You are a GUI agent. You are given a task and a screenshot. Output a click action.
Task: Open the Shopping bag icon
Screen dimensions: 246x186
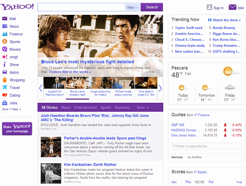[x=5, y=80]
